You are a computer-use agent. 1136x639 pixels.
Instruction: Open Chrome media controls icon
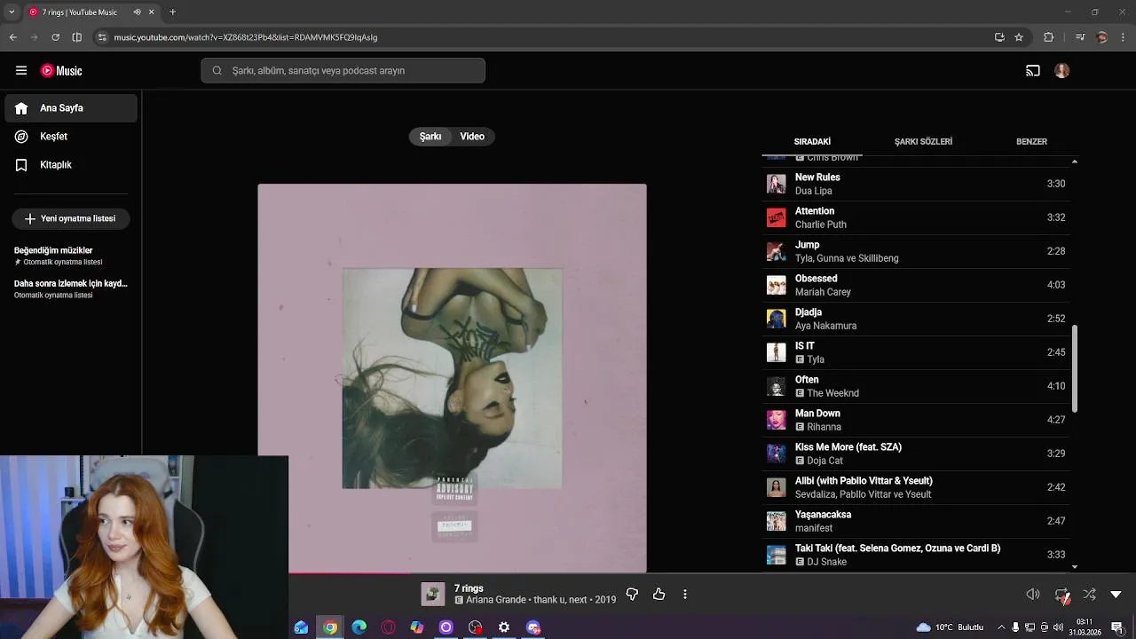(x=1080, y=37)
